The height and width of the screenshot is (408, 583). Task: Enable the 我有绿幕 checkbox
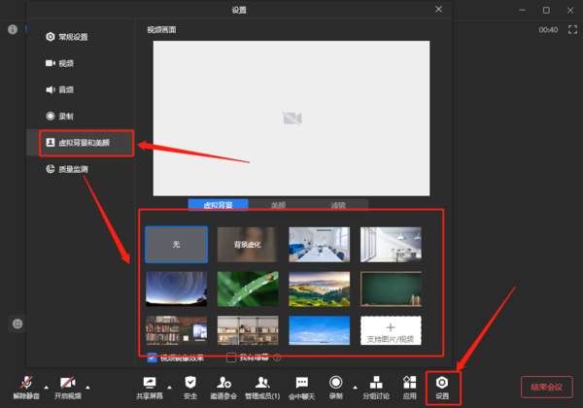231,357
